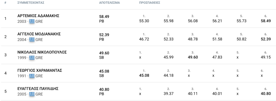Click the Greek flag icon beside ΑΡΤΕΜΙΟΣ ΑΔΑΜΑΚΗΣ
Viewport: 276px width, 101px height.
(x=32, y=21)
